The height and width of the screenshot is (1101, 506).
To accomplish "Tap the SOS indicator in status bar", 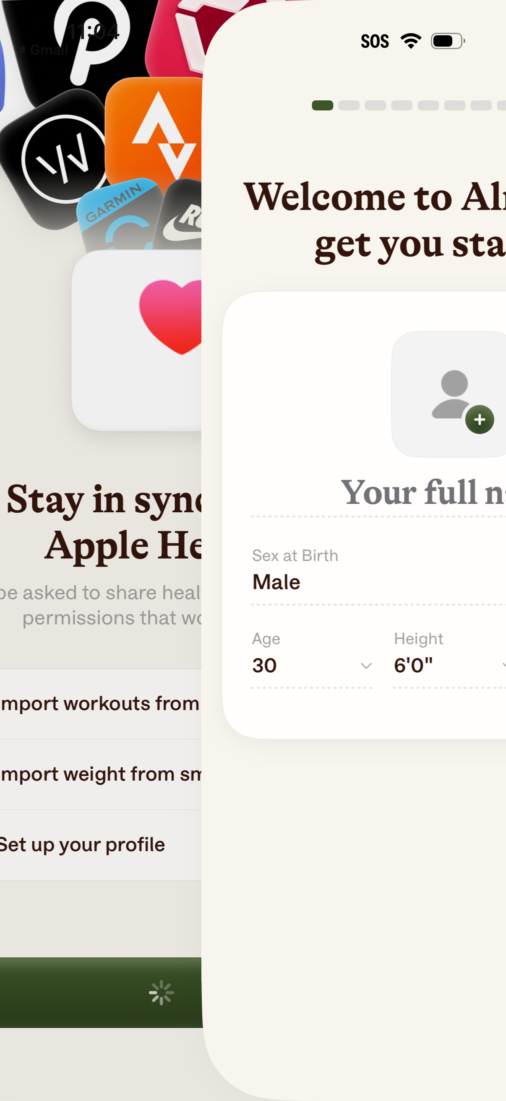I will click(x=375, y=40).
